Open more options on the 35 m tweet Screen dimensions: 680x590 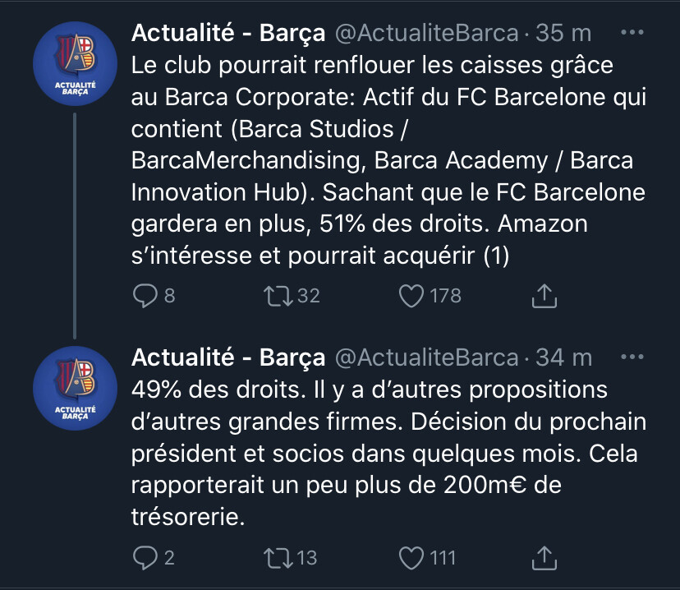coord(632,33)
